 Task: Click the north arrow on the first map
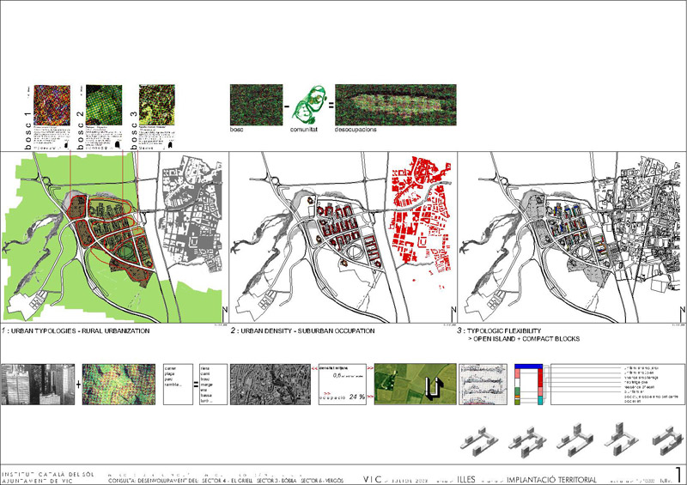coord(223,310)
